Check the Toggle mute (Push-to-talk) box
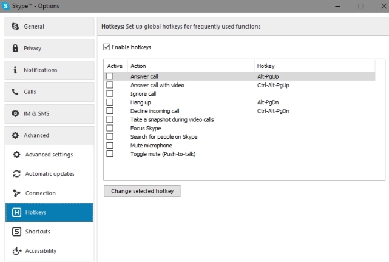The height and width of the screenshot is (262, 389). pyautogui.click(x=110, y=153)
